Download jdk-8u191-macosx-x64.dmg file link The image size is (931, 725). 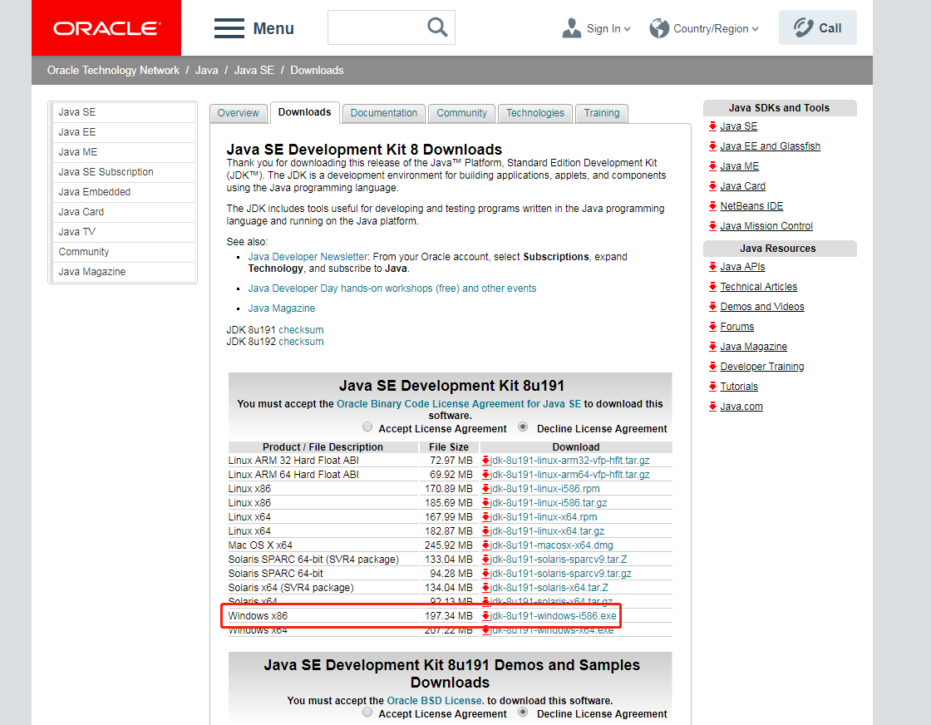click(552, 545)
